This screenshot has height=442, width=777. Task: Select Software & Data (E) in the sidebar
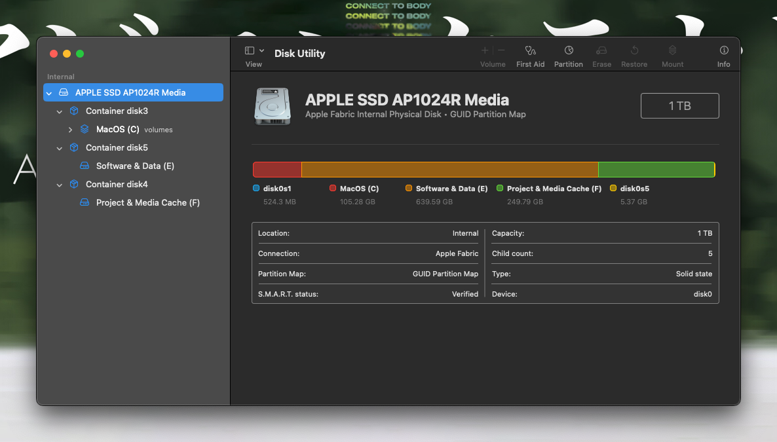click(135, 166)
